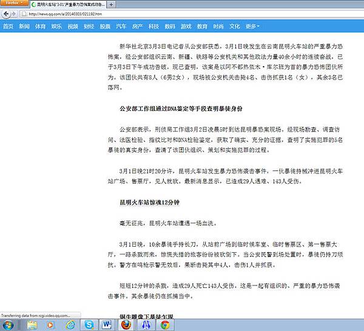Expand the 更多 dropdown in the navigation bar
364x331 pixels.
tap(252, 27)
